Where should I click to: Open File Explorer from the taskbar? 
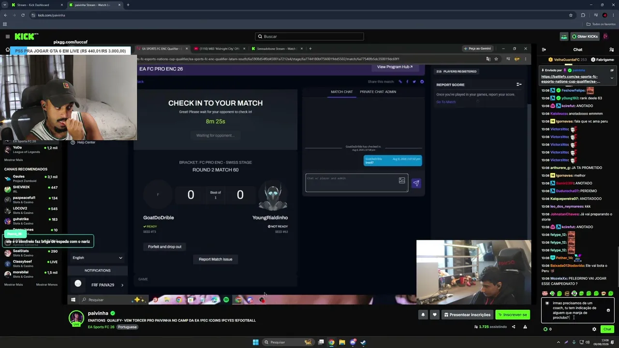point(342,342)
